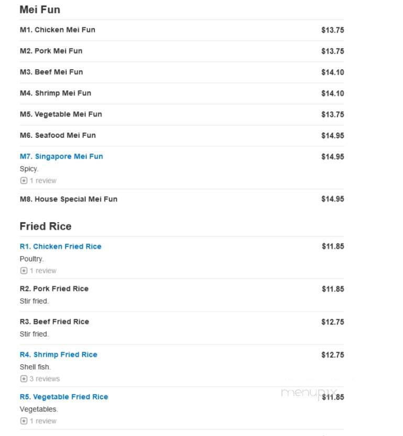Open R1. Chicken Fried Rice link
403x436 pixels.
pos(61,247)
